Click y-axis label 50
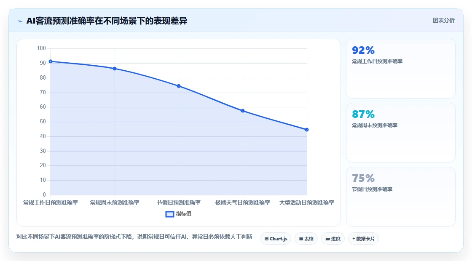 click(x=43, y=122)
